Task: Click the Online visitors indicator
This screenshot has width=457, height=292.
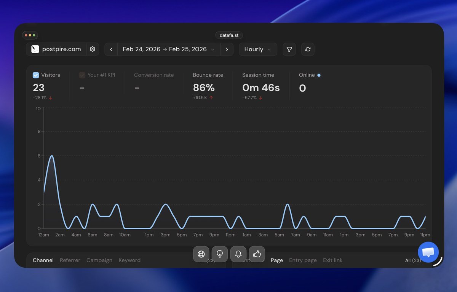Action: click(310, 83)
